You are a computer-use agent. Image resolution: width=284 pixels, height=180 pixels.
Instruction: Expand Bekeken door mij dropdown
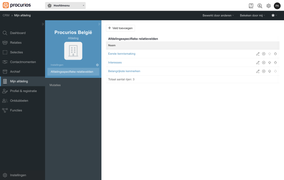click(252, 15)
